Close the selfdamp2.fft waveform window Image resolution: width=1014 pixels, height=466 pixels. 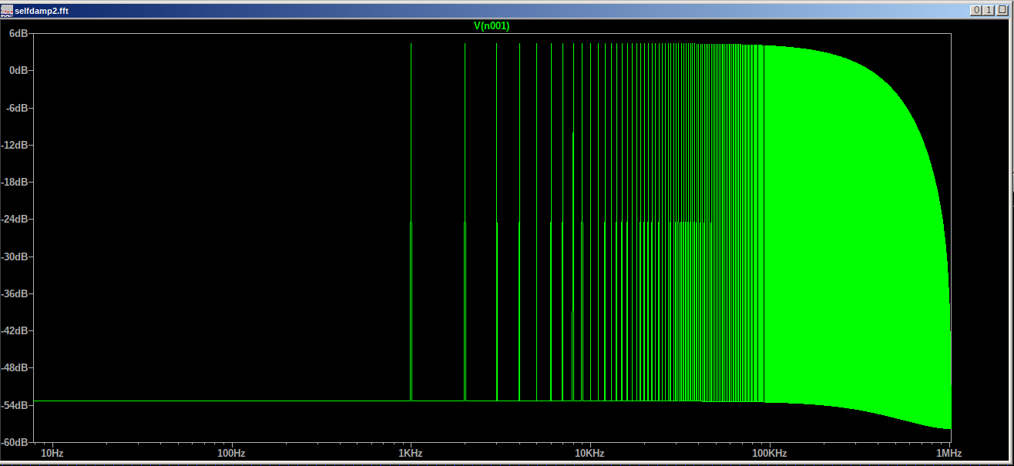(1002, 10)
